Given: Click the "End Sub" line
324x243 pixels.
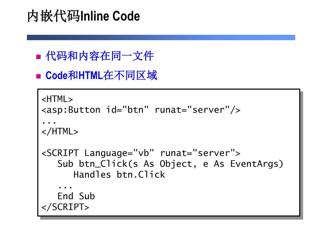Looking at the screenshot, I should pyautogui.click(x=76, y=196).
